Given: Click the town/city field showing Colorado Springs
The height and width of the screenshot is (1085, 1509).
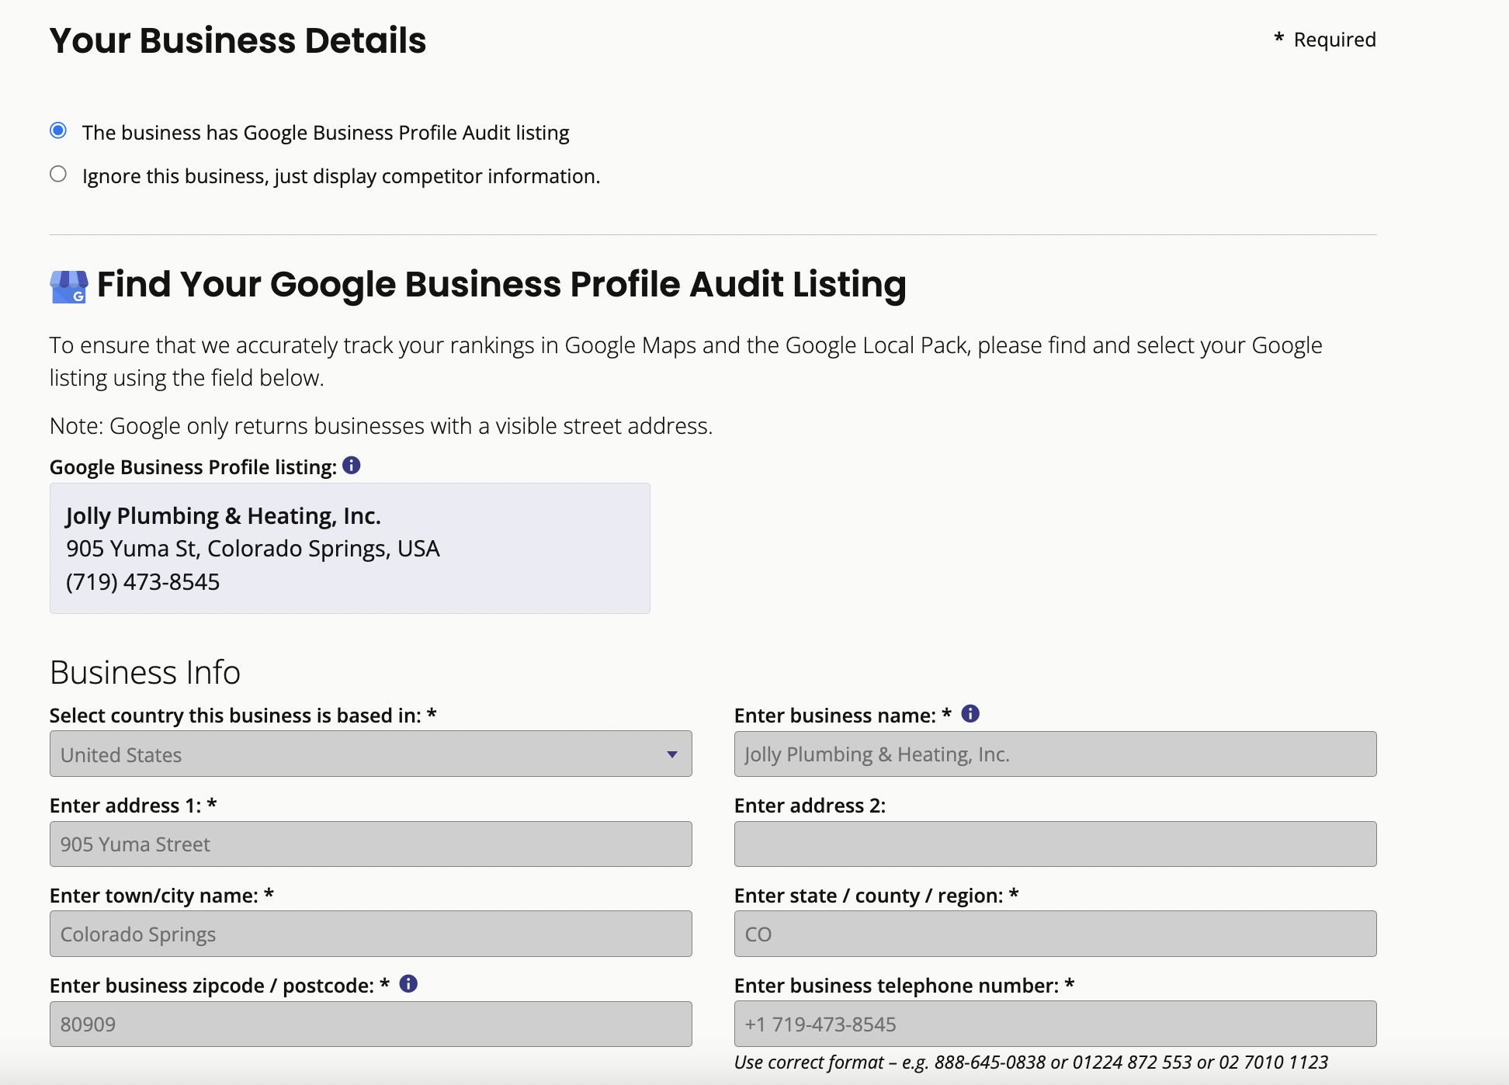Looking at the screenshot, I should coord(371,934).
